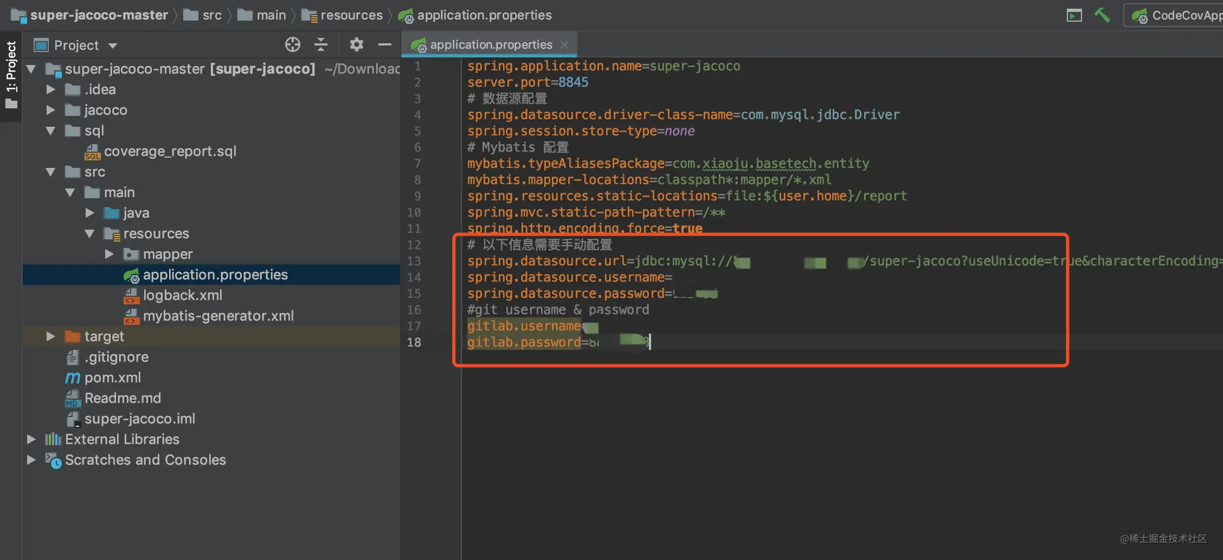Expand the target folder arrow

pos(50,336)
